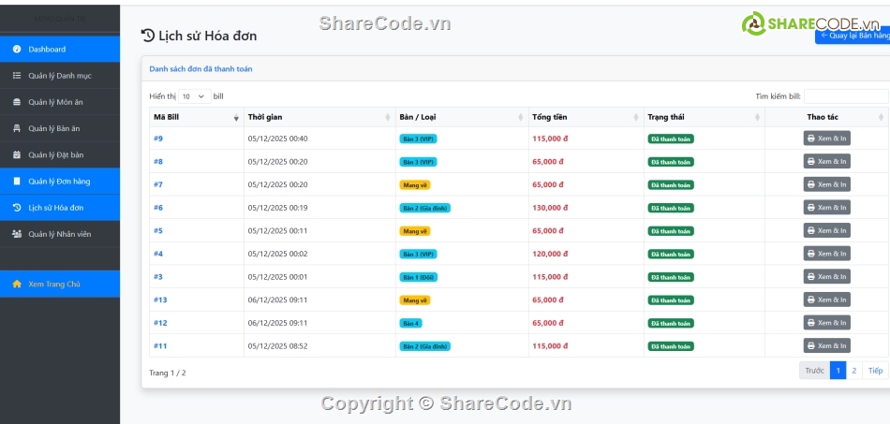
Task: Go to Quản lý Đặt bàn menu item
Action: point(60,154)
